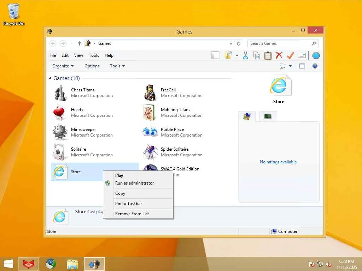Click the Games icon on taskbar
The width and height of the screenshot is (362, 271).
coord(94,264)
